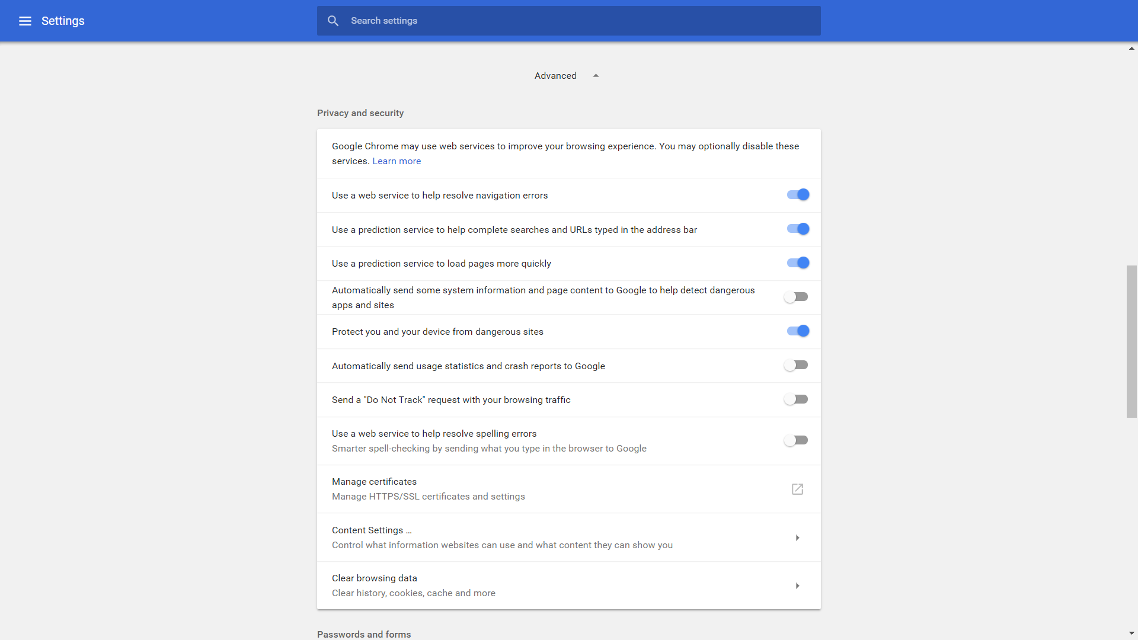Image resolution: width=1138 pixels, height=640 pixels.
Task: Click the search settings magnifier icon
Action: pos(333,20)
